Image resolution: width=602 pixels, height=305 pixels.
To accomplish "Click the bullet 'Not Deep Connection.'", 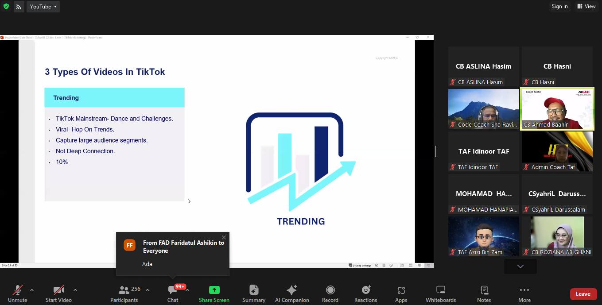I will 85,151.
